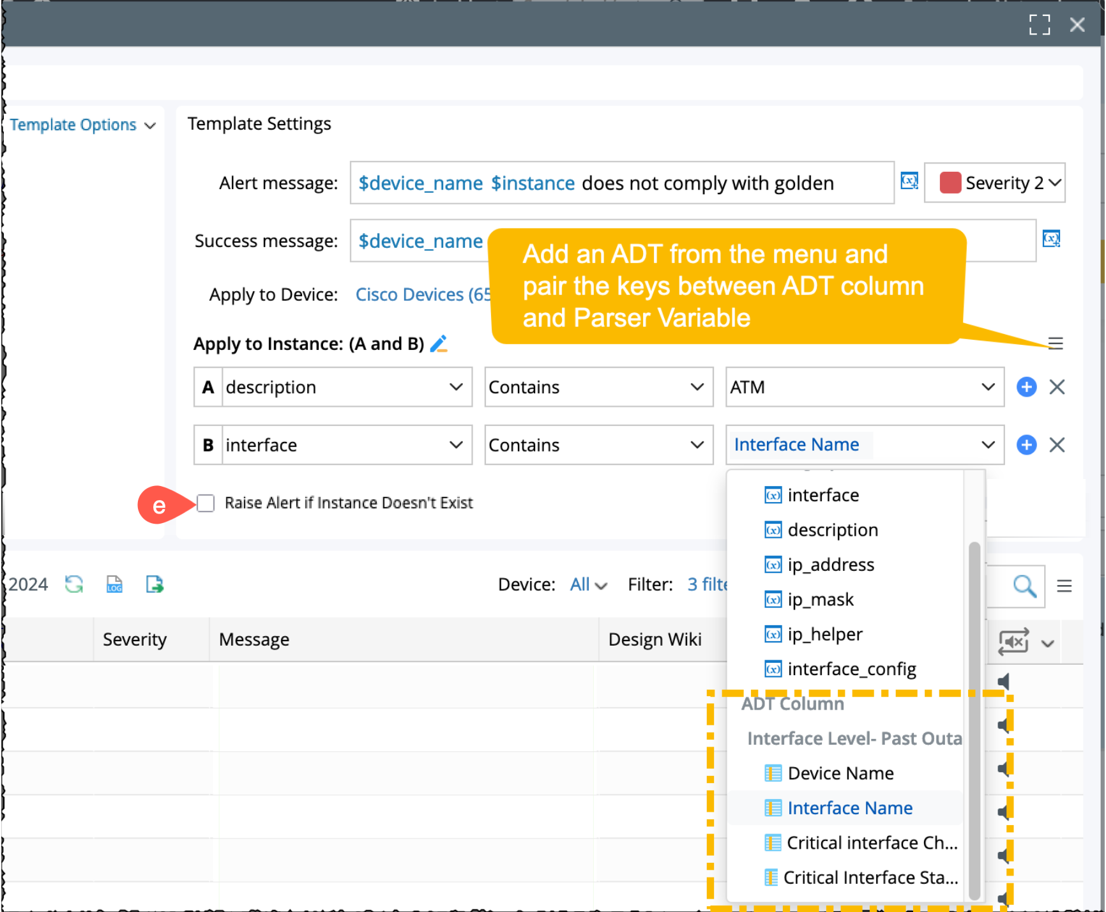Insert variable into Alert message field
The height and width of the screenshot is (912, 1106).
909,181
